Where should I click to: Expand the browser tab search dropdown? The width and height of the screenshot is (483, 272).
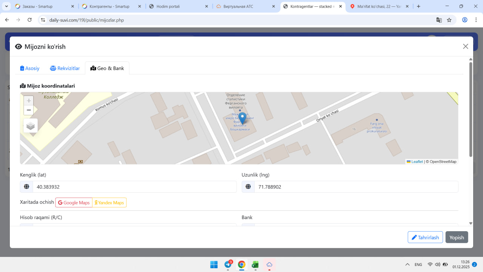click(6, 6)
